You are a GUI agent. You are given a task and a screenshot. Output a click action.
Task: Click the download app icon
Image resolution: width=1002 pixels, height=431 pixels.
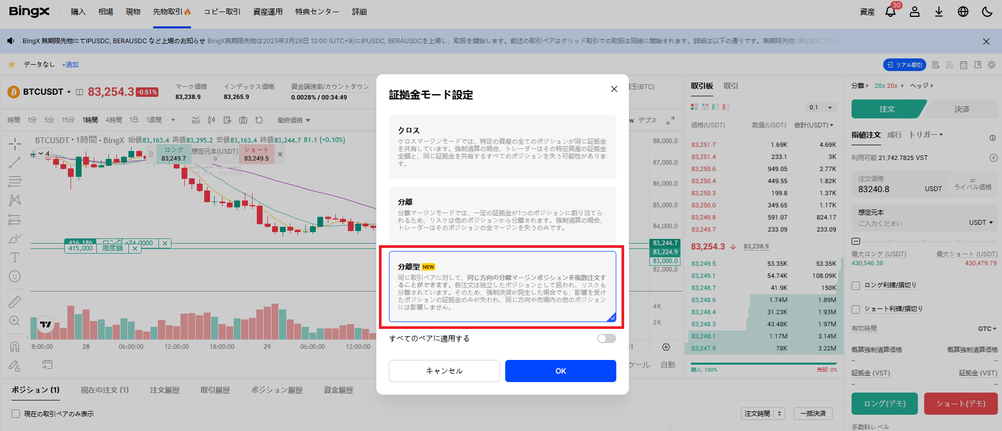tap(939, 12)
